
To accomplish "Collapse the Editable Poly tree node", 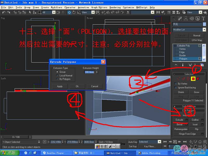I will (x=175, y=46).
